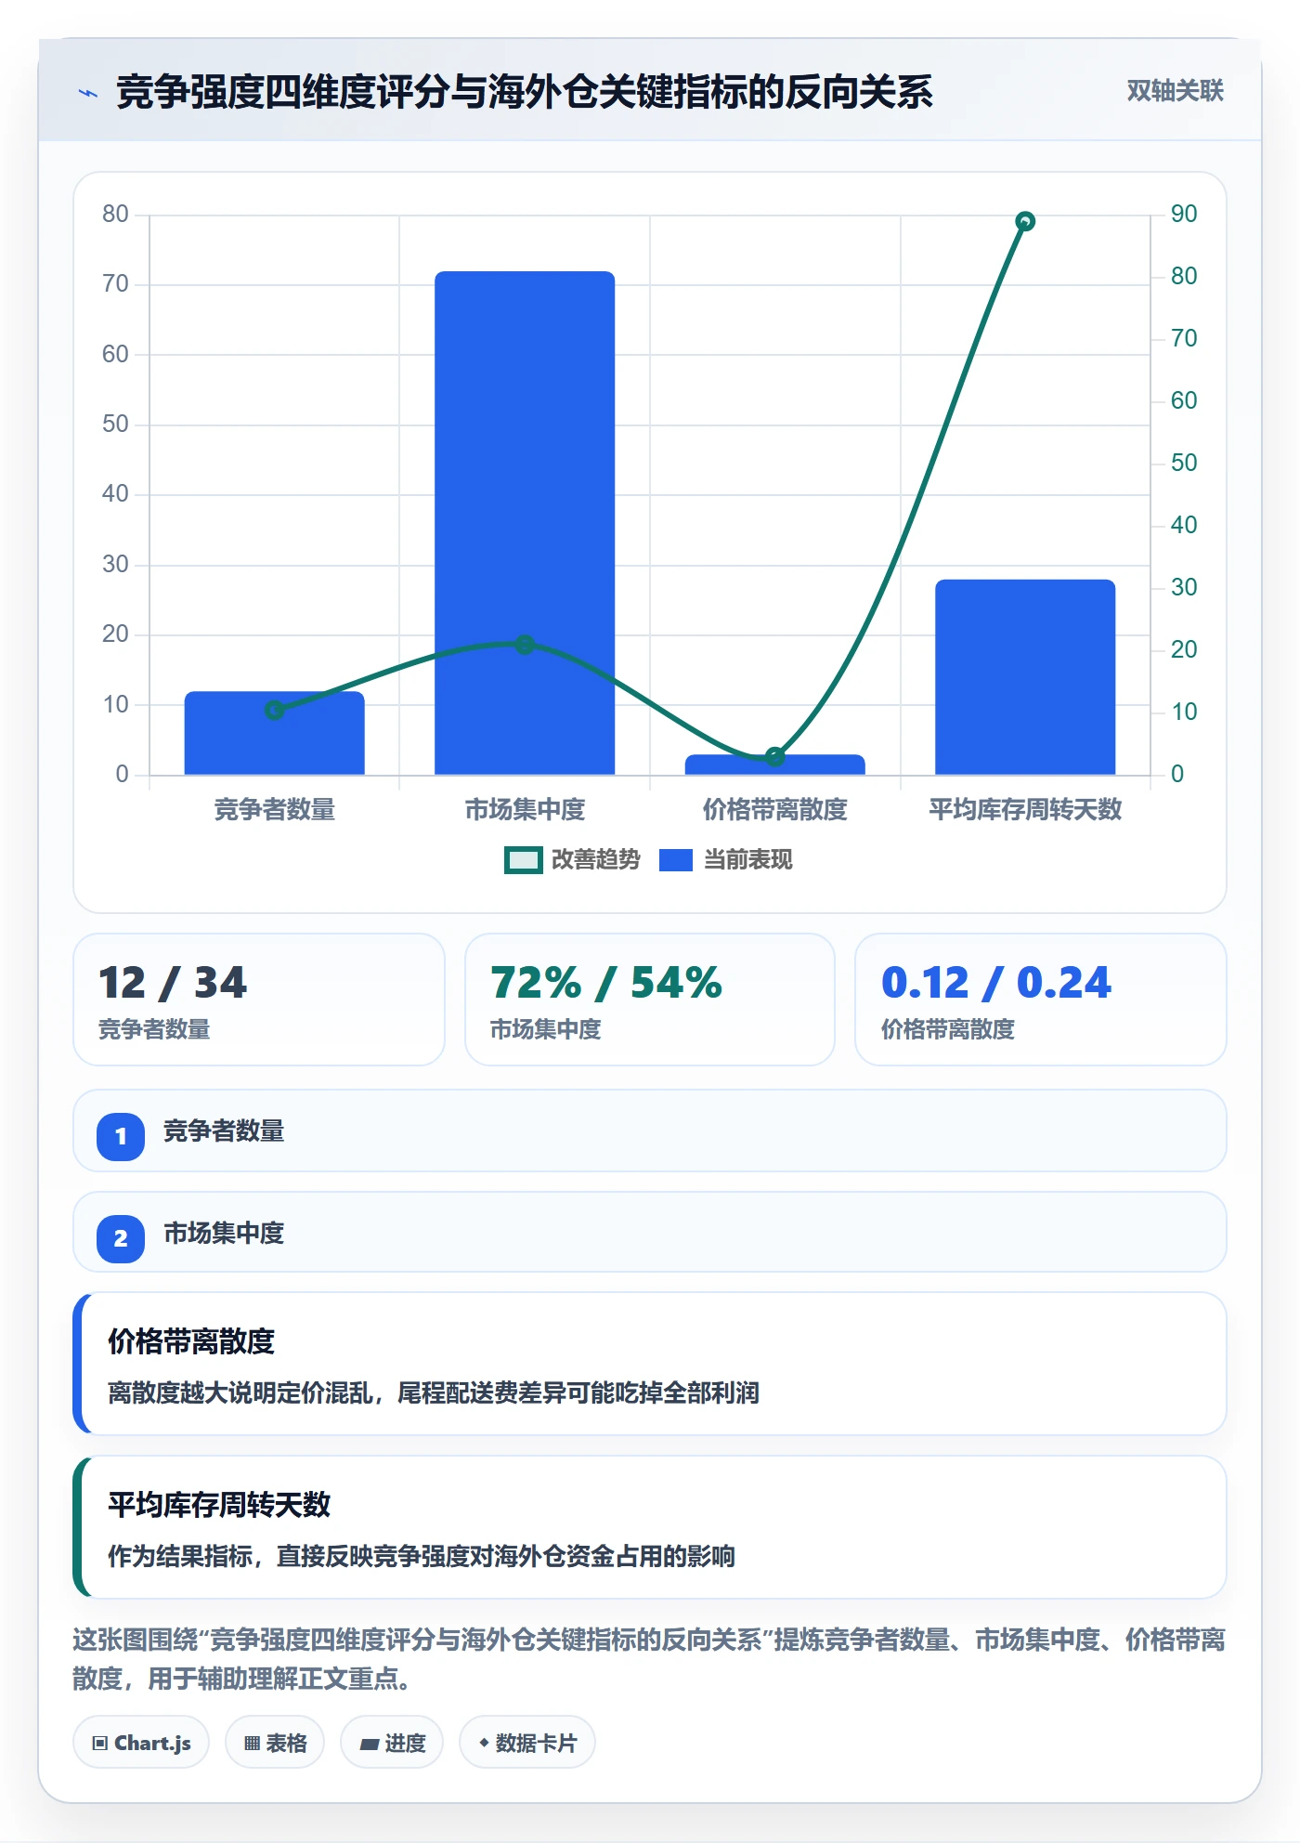Click the 平均库存周转天数 description card
Image resolution: width=1300 pixels, height=1843 pixels.
650,1527
